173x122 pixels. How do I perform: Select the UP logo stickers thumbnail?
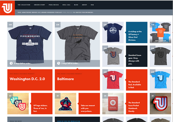[18, 104]
